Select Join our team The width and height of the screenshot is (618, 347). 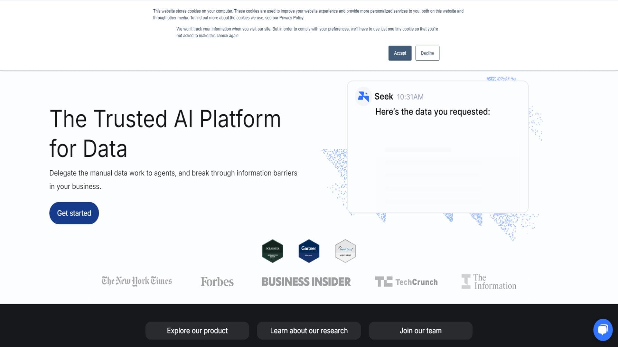coord(420,330)
